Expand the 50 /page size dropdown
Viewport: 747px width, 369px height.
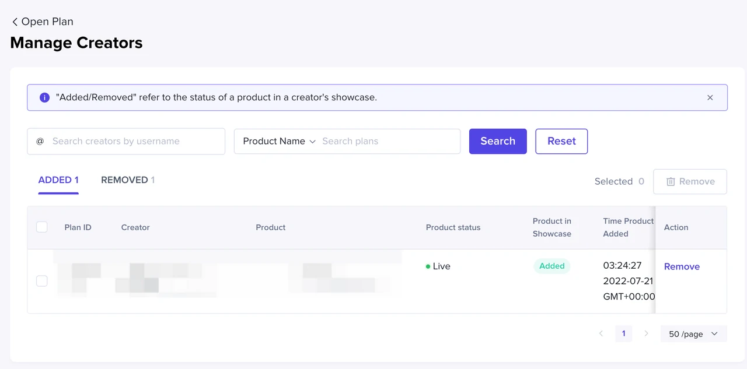tap(693, 334)
